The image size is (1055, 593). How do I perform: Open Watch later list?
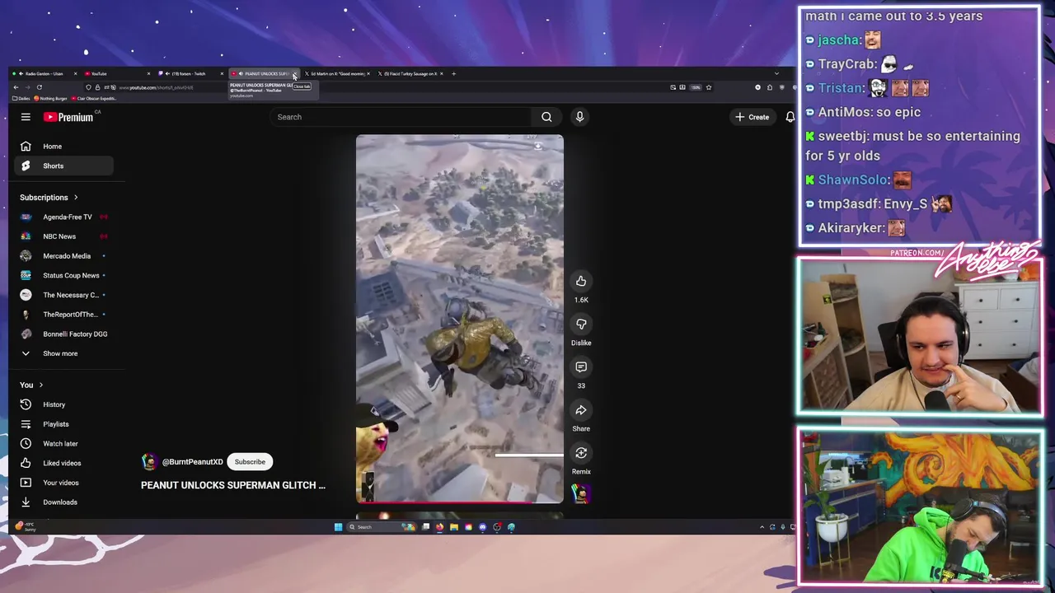click(x=64, y=443)
